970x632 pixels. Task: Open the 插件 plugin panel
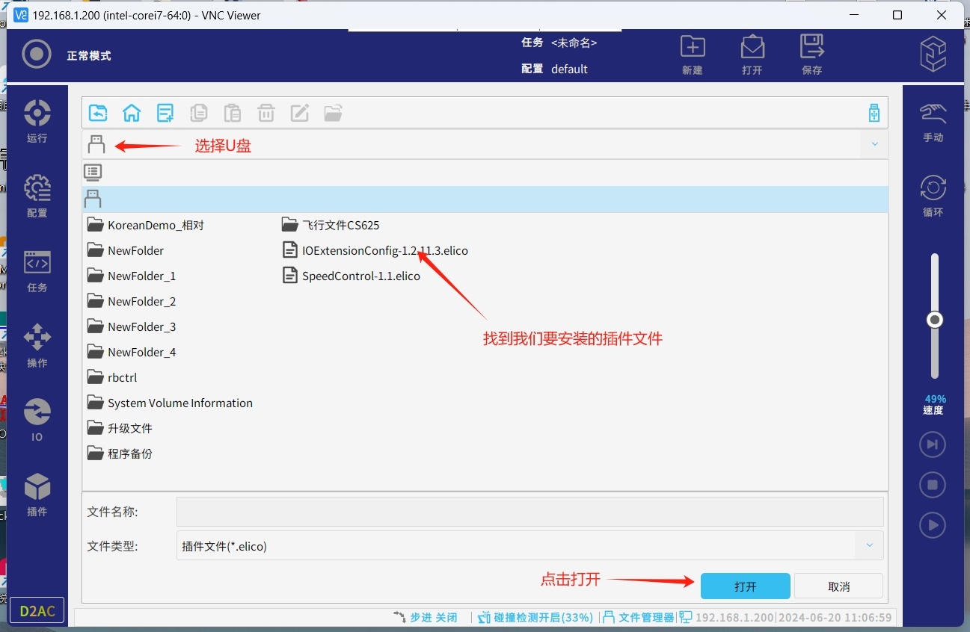[37, 495]
